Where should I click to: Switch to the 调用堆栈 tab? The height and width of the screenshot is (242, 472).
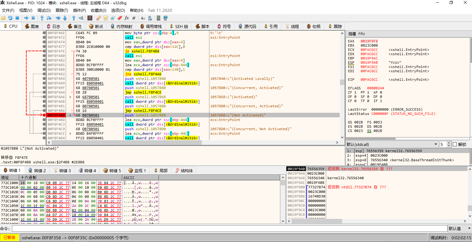tap(151, 27)
